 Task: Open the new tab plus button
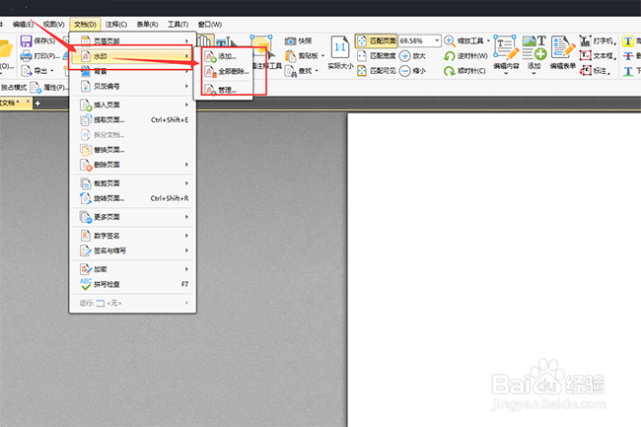tap(37, 104)
